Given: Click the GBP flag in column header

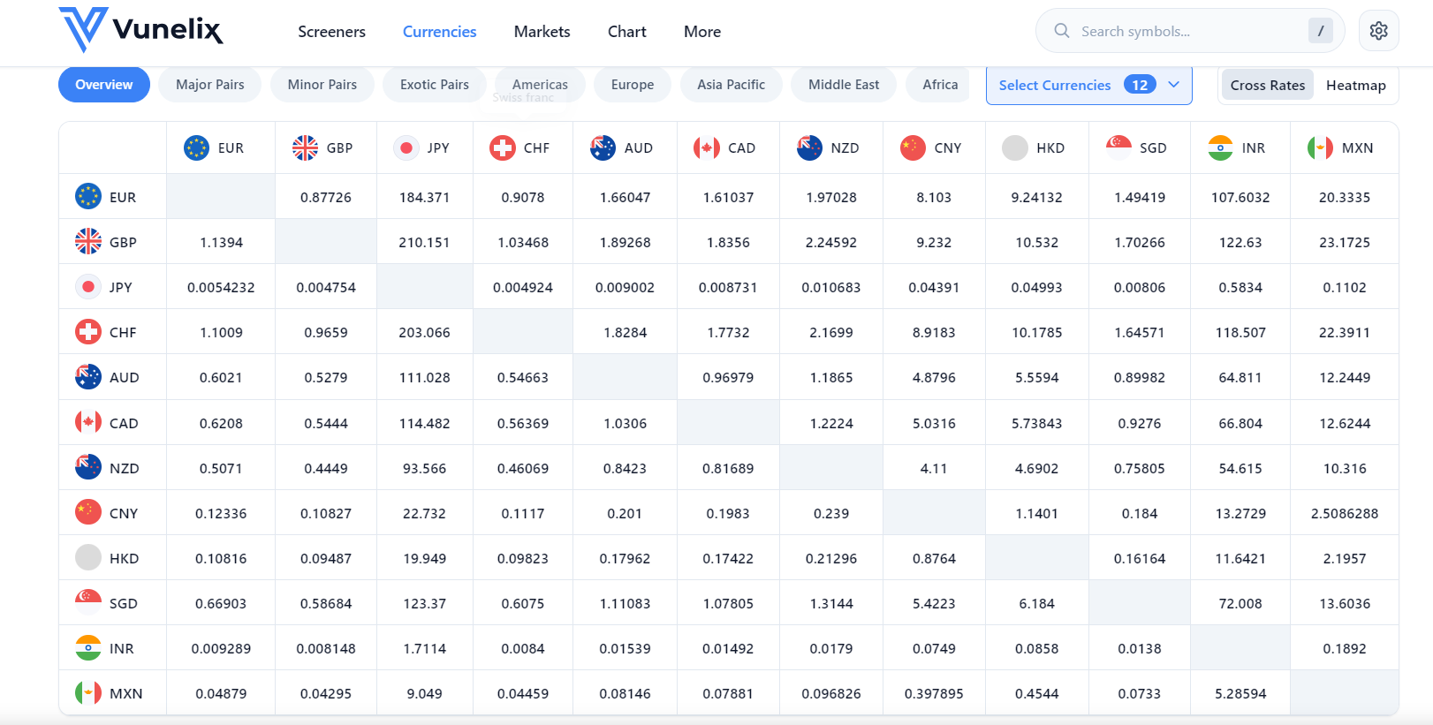Looking at the screenshot, I should pos(305,147).
